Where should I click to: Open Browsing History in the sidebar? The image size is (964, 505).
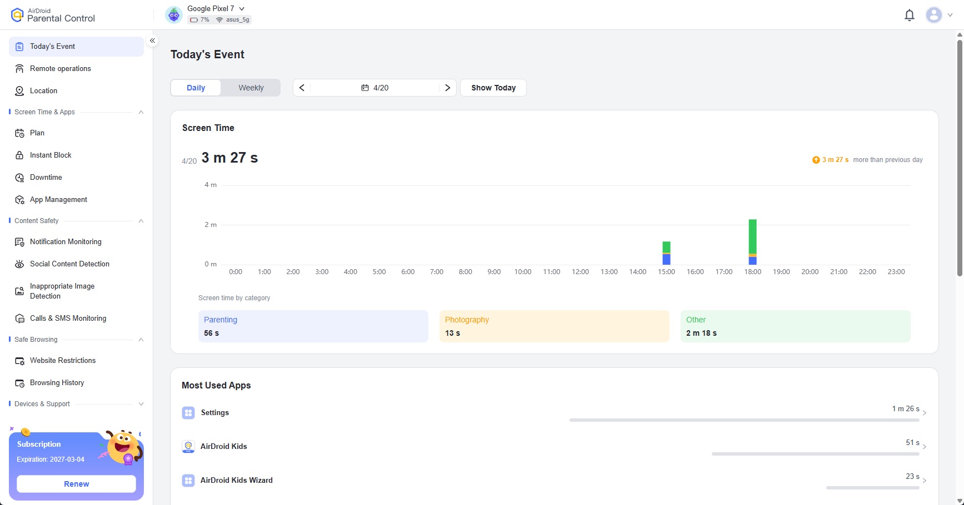point(76,383)
